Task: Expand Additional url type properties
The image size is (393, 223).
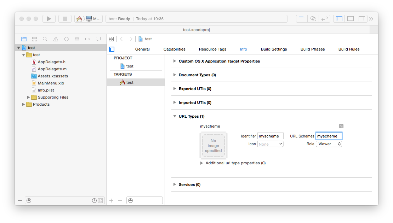Action: 201,163
